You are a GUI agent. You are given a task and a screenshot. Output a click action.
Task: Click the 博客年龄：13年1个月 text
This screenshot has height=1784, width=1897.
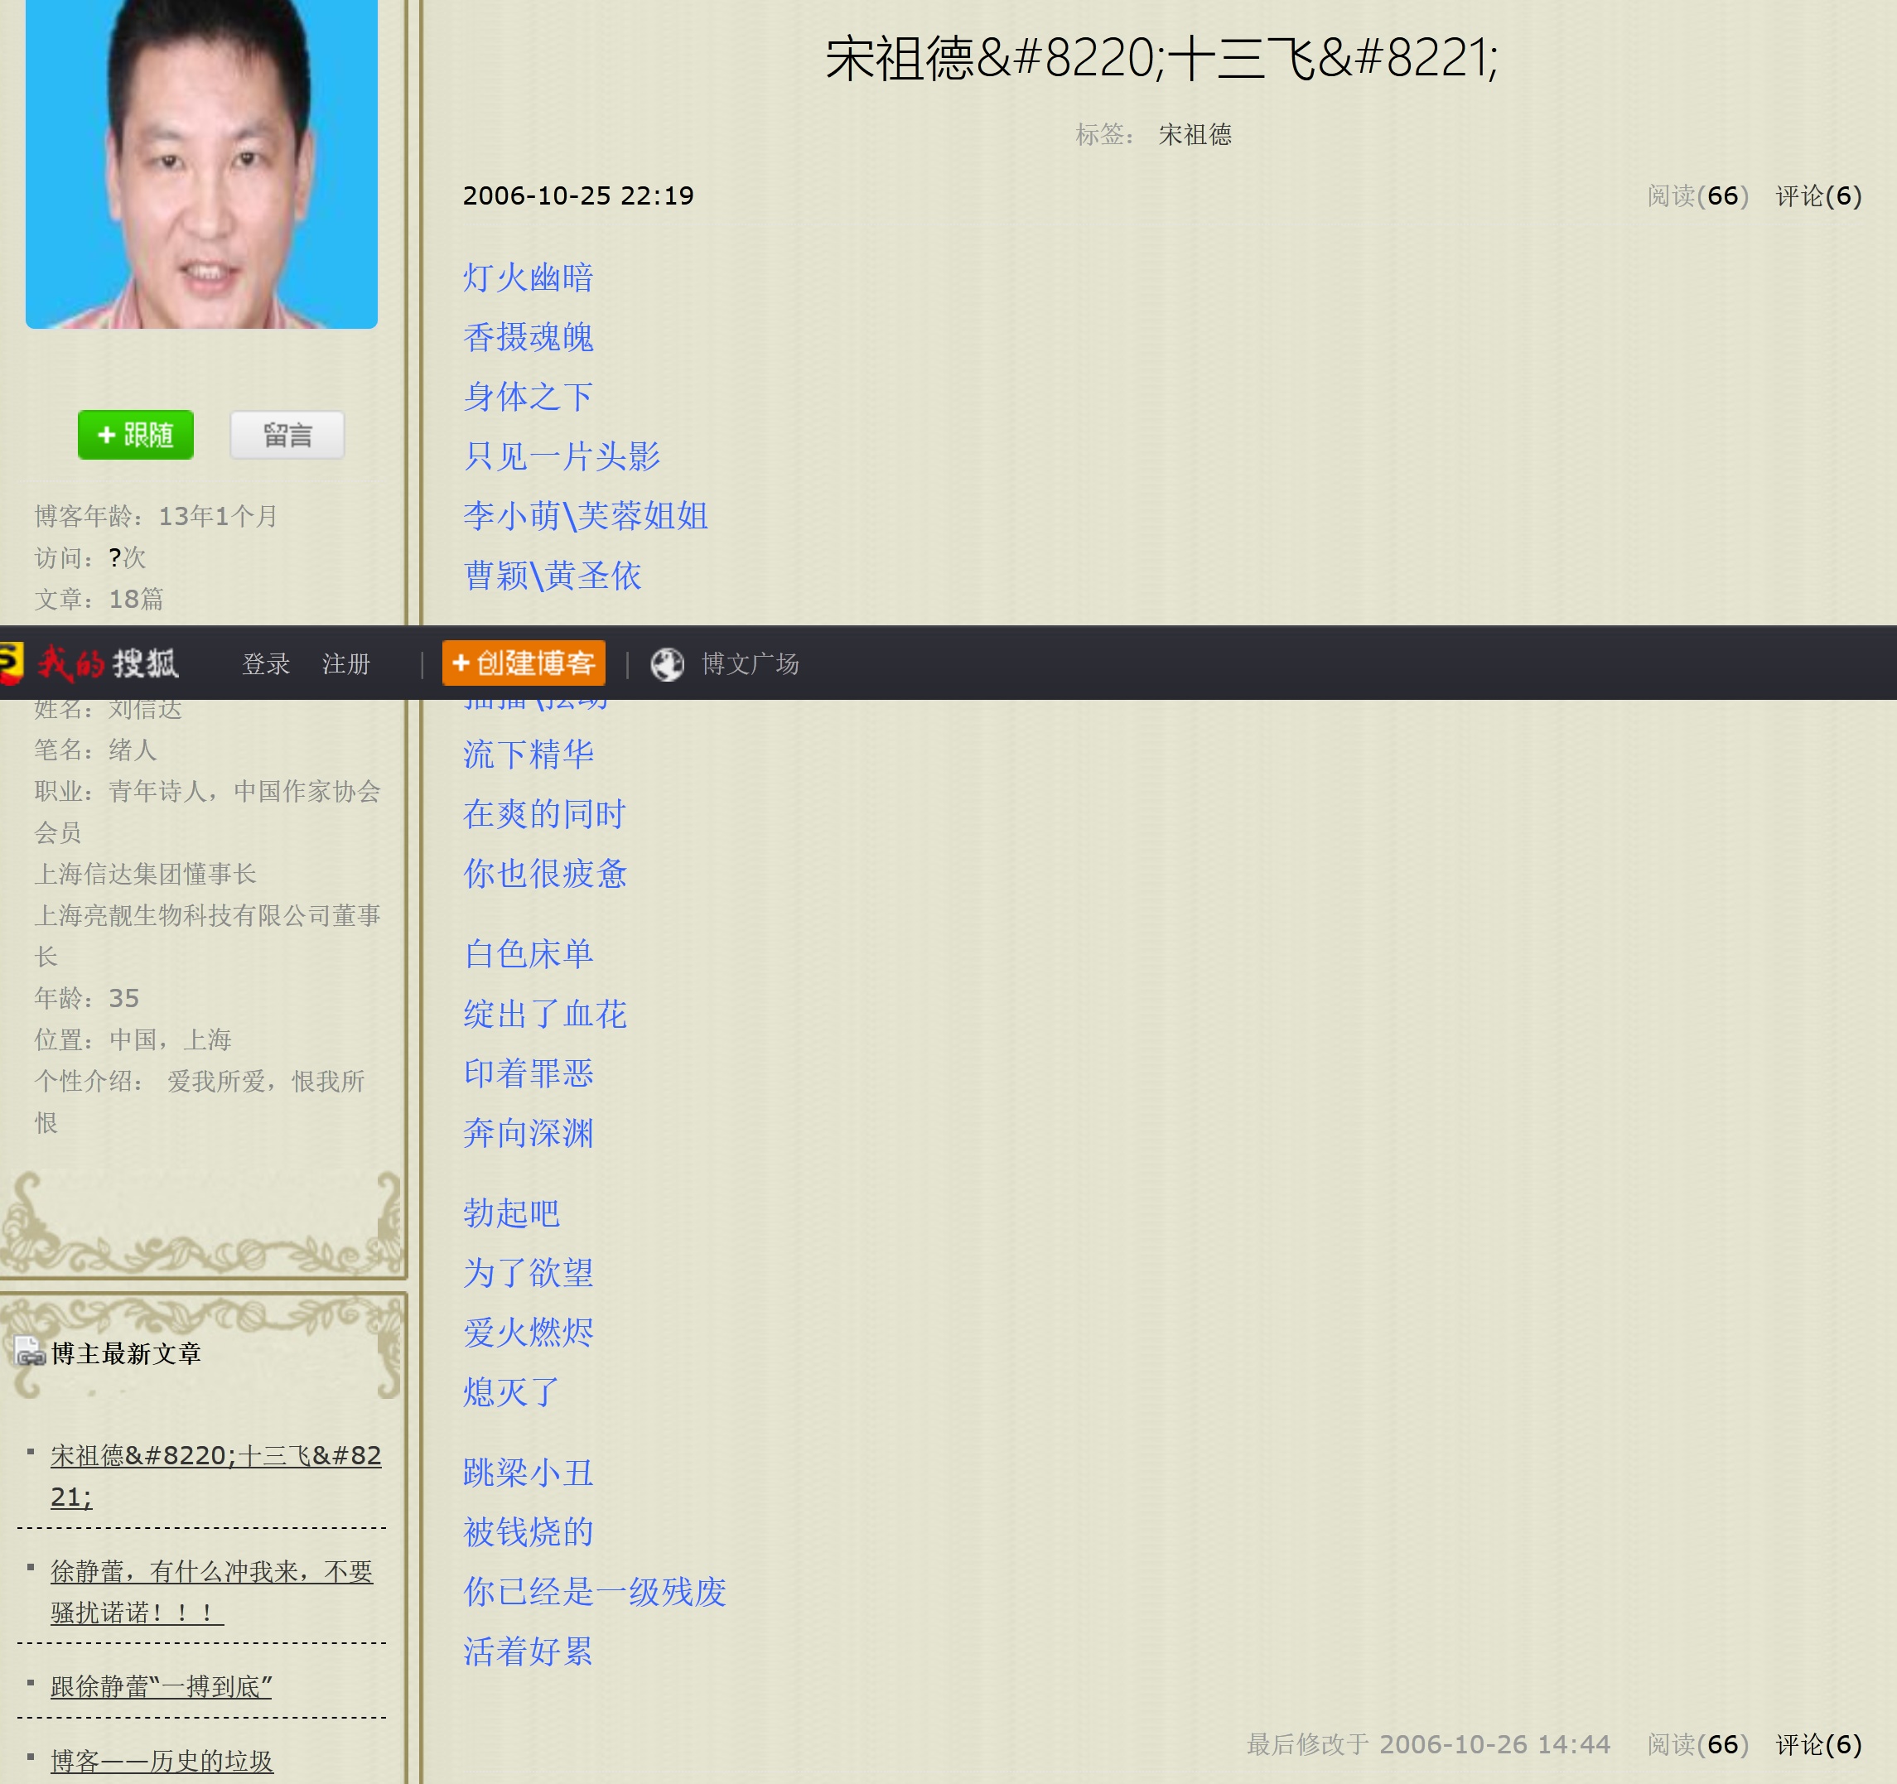pos(157,516)
